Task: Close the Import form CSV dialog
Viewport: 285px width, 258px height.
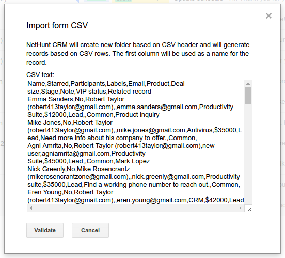Action: click(268, 16)
